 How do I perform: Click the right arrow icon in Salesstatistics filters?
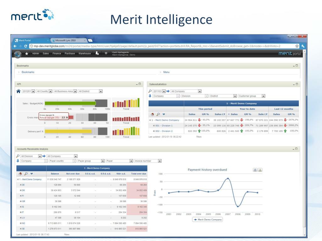pos(168,91)
